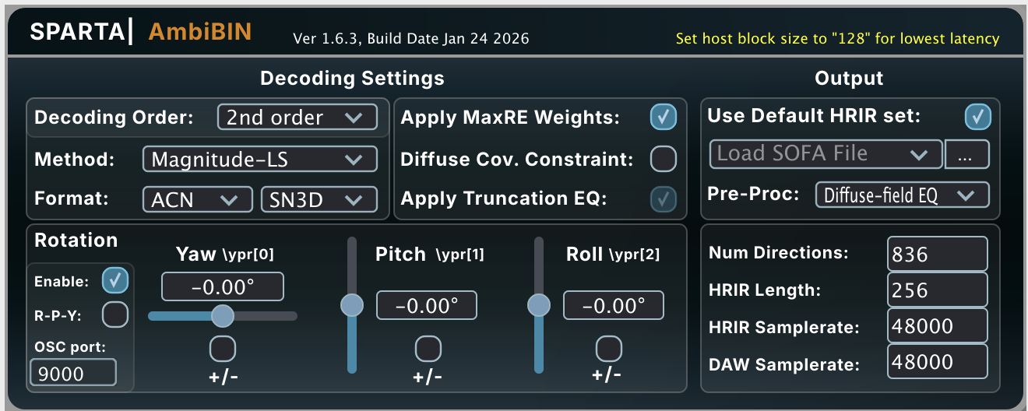Image resolution: width=1028 pixels, height=411 pixels.
Task: Uncheck Use Default HRIR set
Action: [x=978, y=117]
